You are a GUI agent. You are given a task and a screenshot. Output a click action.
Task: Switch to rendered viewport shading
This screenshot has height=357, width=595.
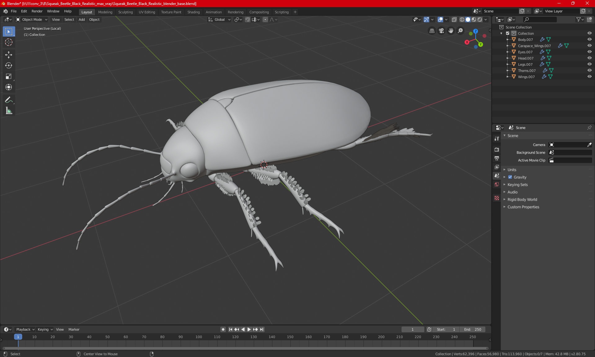point(480,20)
